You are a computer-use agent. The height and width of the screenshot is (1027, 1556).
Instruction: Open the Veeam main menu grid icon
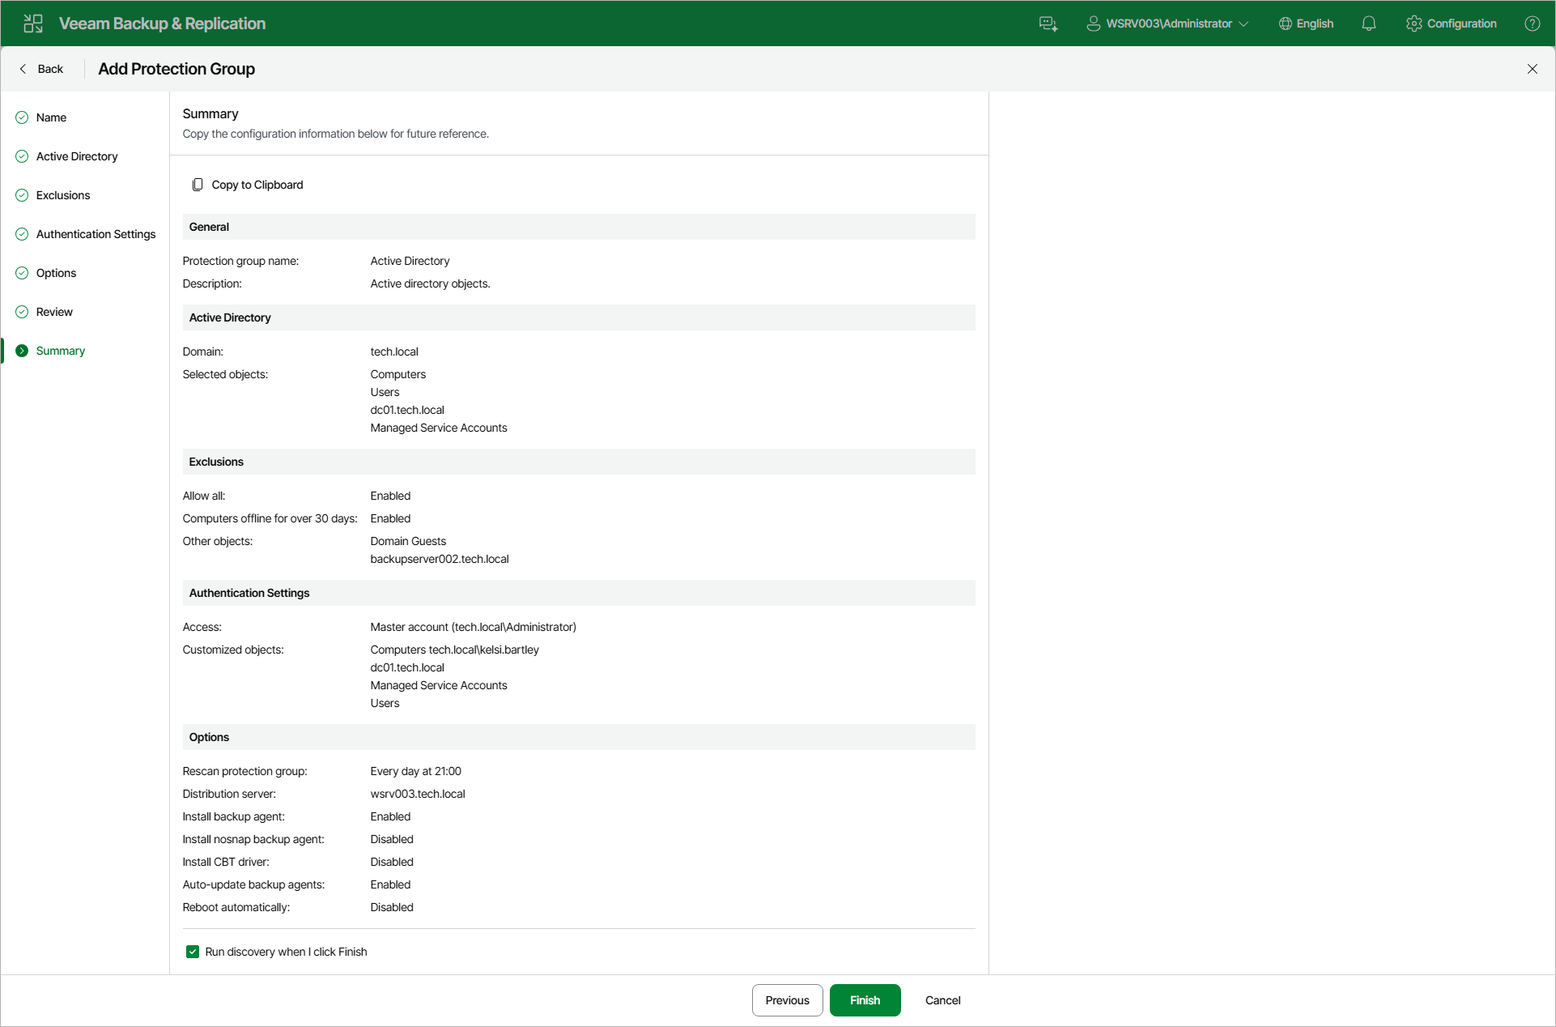click(33, 23)
